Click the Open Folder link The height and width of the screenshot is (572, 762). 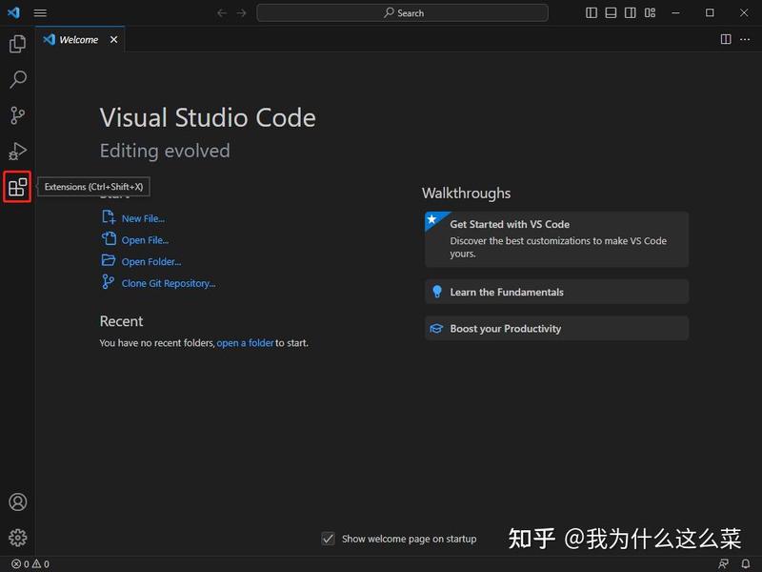(151, 261)
